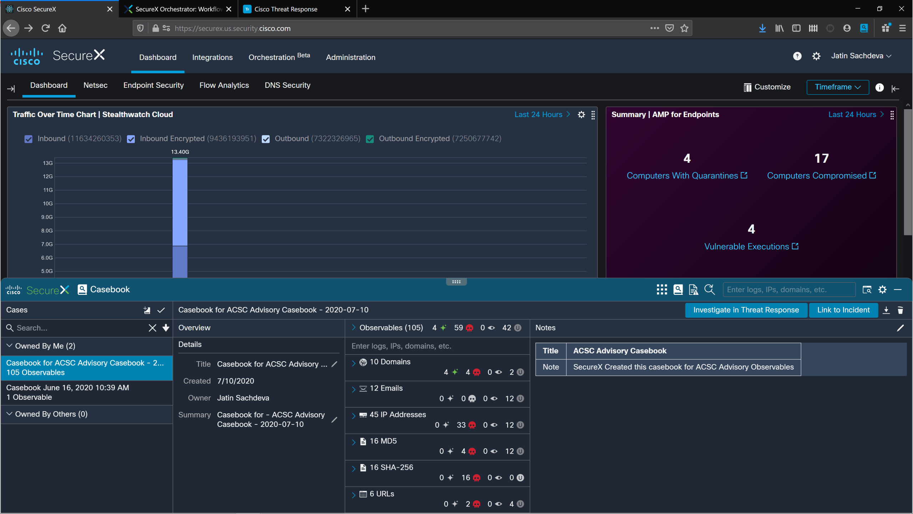The image size is (913, 514).
Task: Delete the ACSC Advisory casebook
Action: click(901, 310)
